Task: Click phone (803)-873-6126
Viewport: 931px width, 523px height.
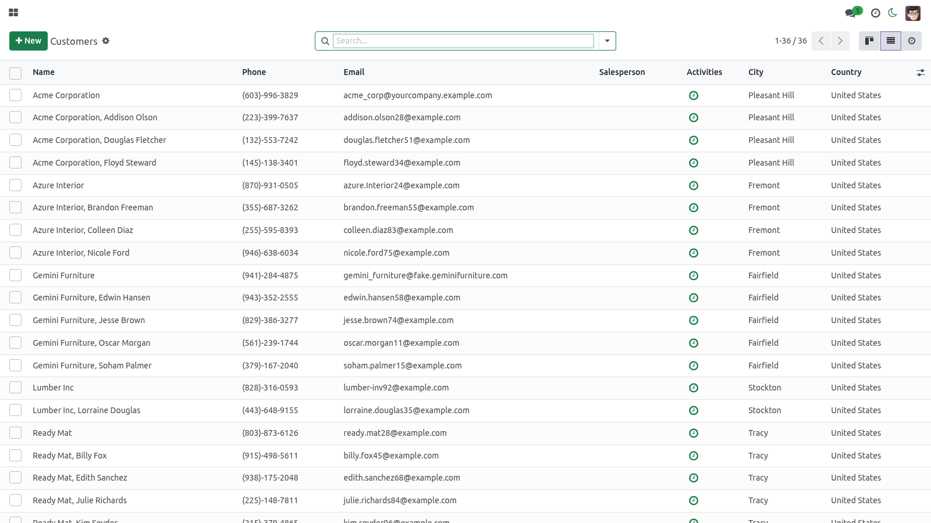Action: 270,433
